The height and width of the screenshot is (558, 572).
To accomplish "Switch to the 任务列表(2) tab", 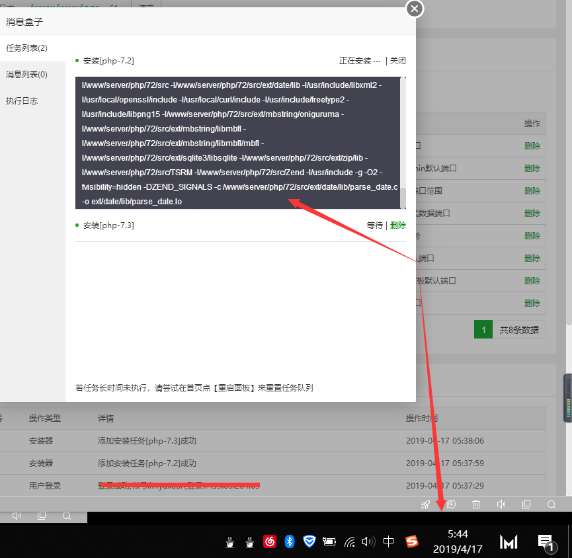I will click(27, 48).
